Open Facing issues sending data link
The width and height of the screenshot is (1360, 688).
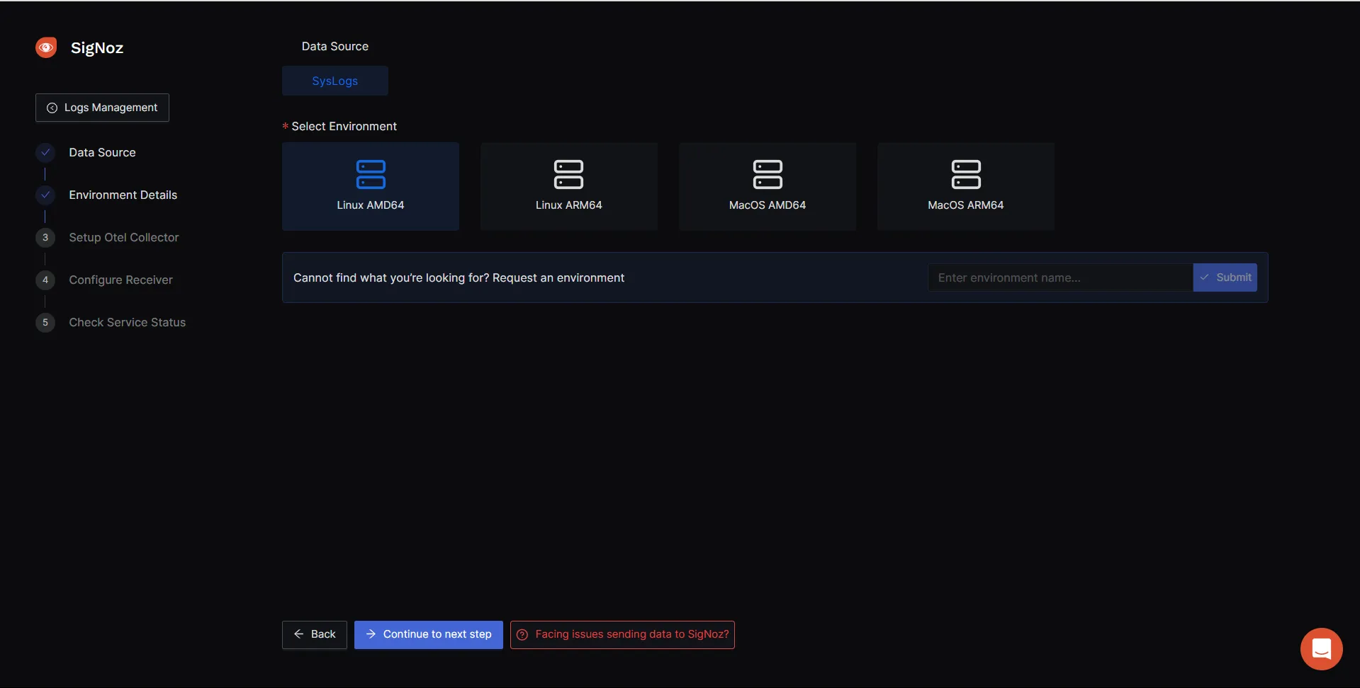click(622, 634)
